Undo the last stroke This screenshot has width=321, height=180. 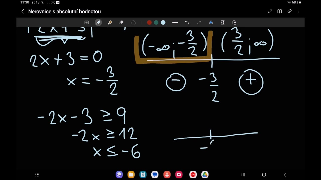pos(187,23)
